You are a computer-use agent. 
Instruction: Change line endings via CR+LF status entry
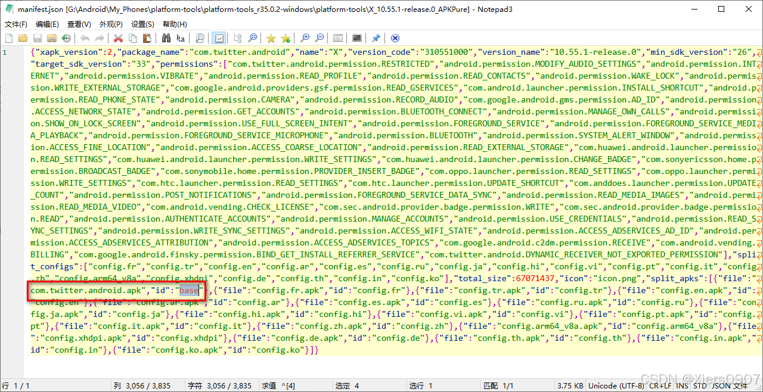[660, 385]
